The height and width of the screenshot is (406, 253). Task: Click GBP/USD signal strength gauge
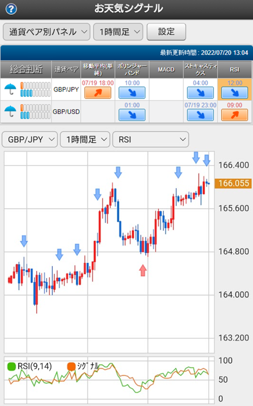[35, 112]
